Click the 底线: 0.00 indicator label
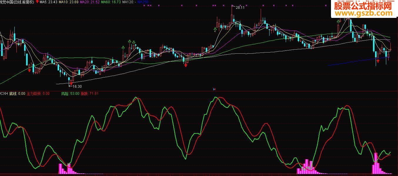Viewport: 398px width, 176px height. click(x=17, y=94)
